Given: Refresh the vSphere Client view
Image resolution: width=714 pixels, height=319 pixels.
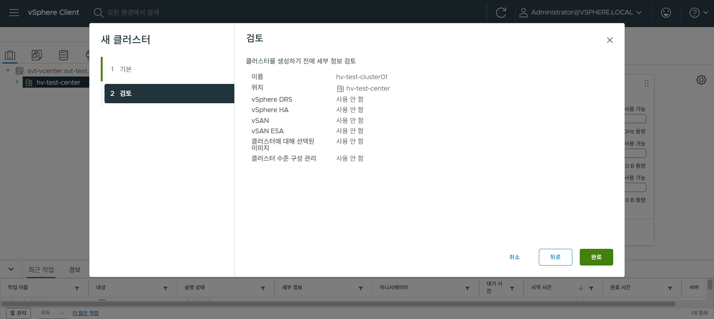Looking at the screenshot, I should 501,13.
